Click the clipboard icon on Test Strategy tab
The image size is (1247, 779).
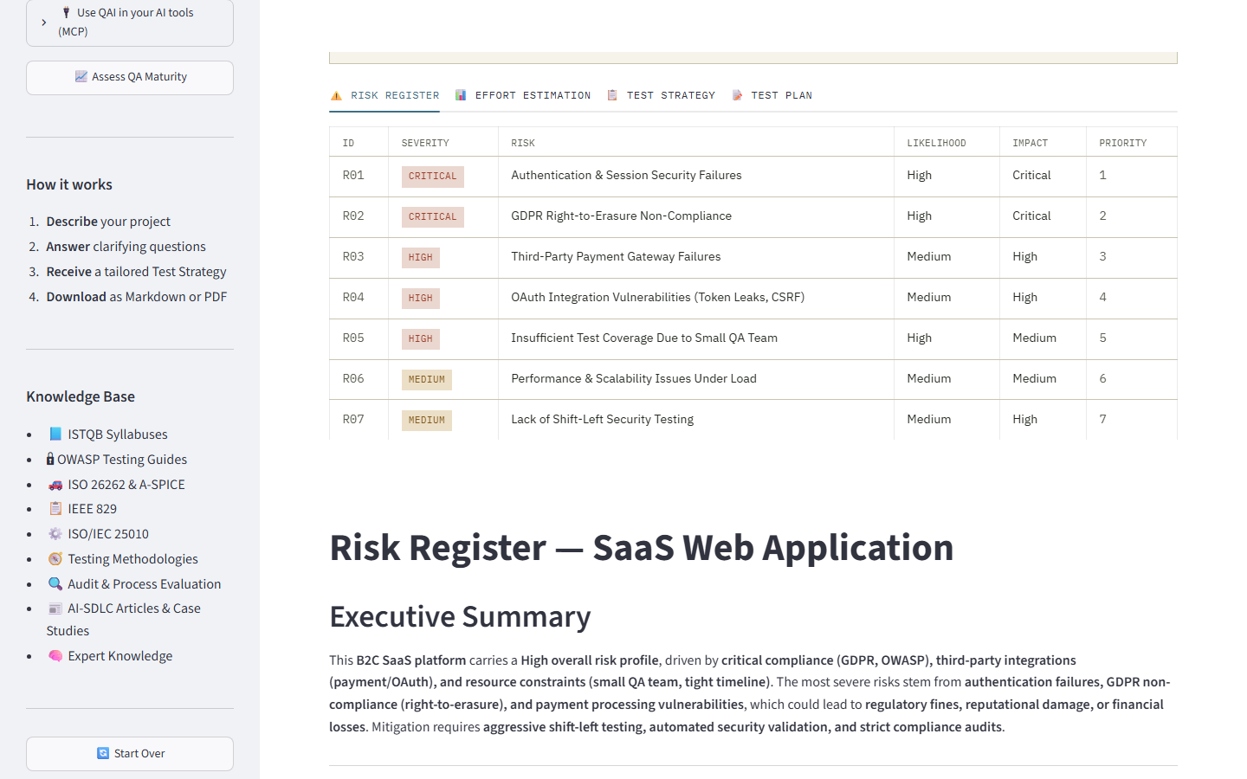click(612, 95)
